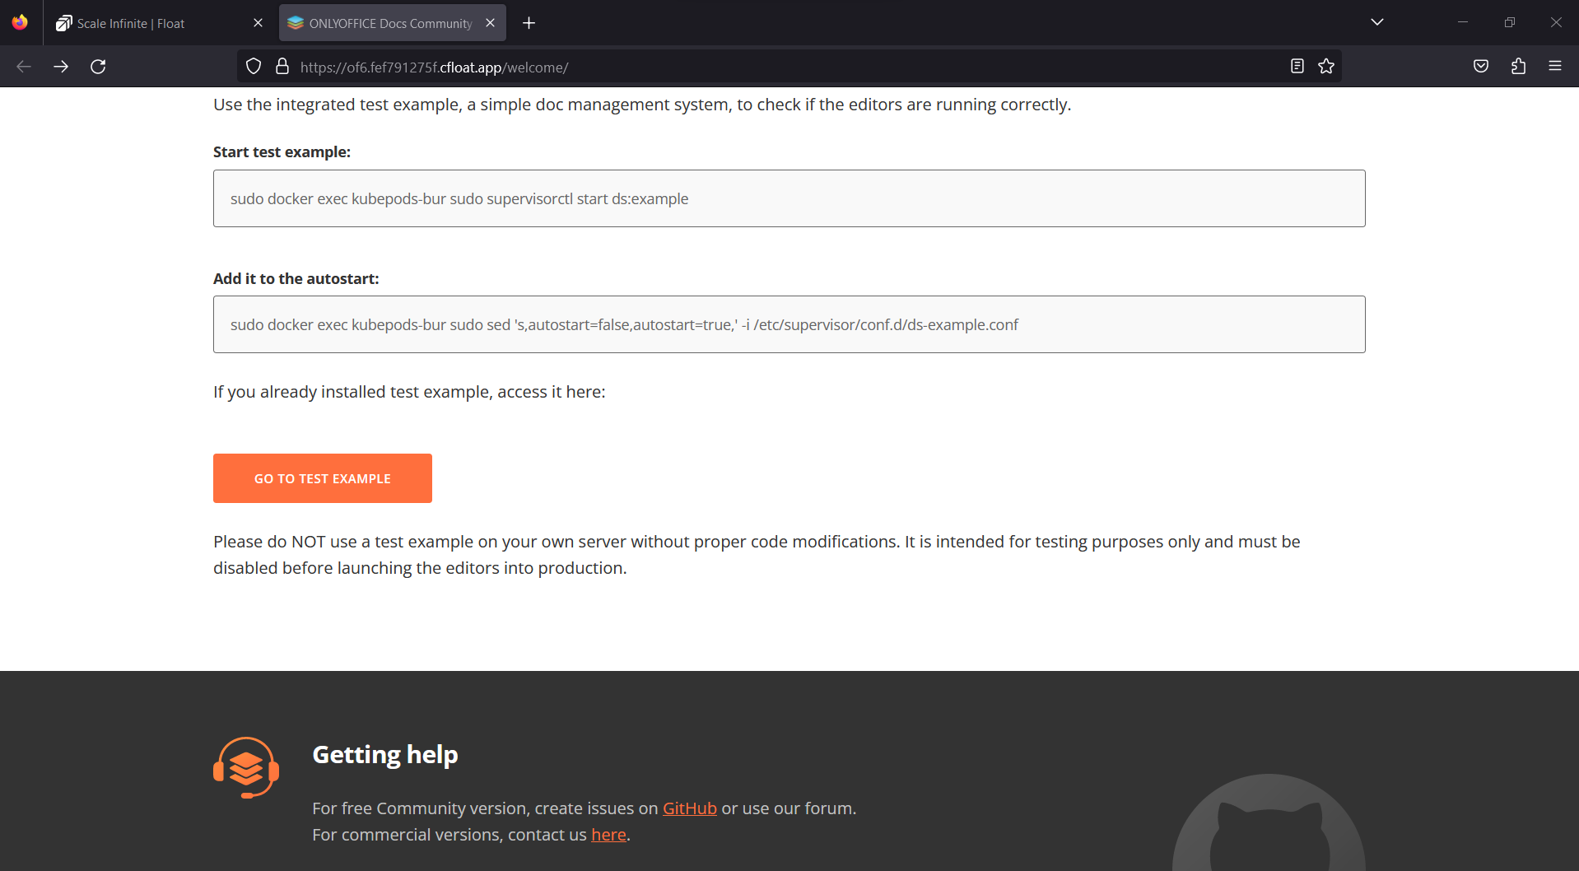Image resolution: width=1579 pixels, height=871 pixels.
Task: Open tracking protection shield icon
Action: (x=254, y=67)
